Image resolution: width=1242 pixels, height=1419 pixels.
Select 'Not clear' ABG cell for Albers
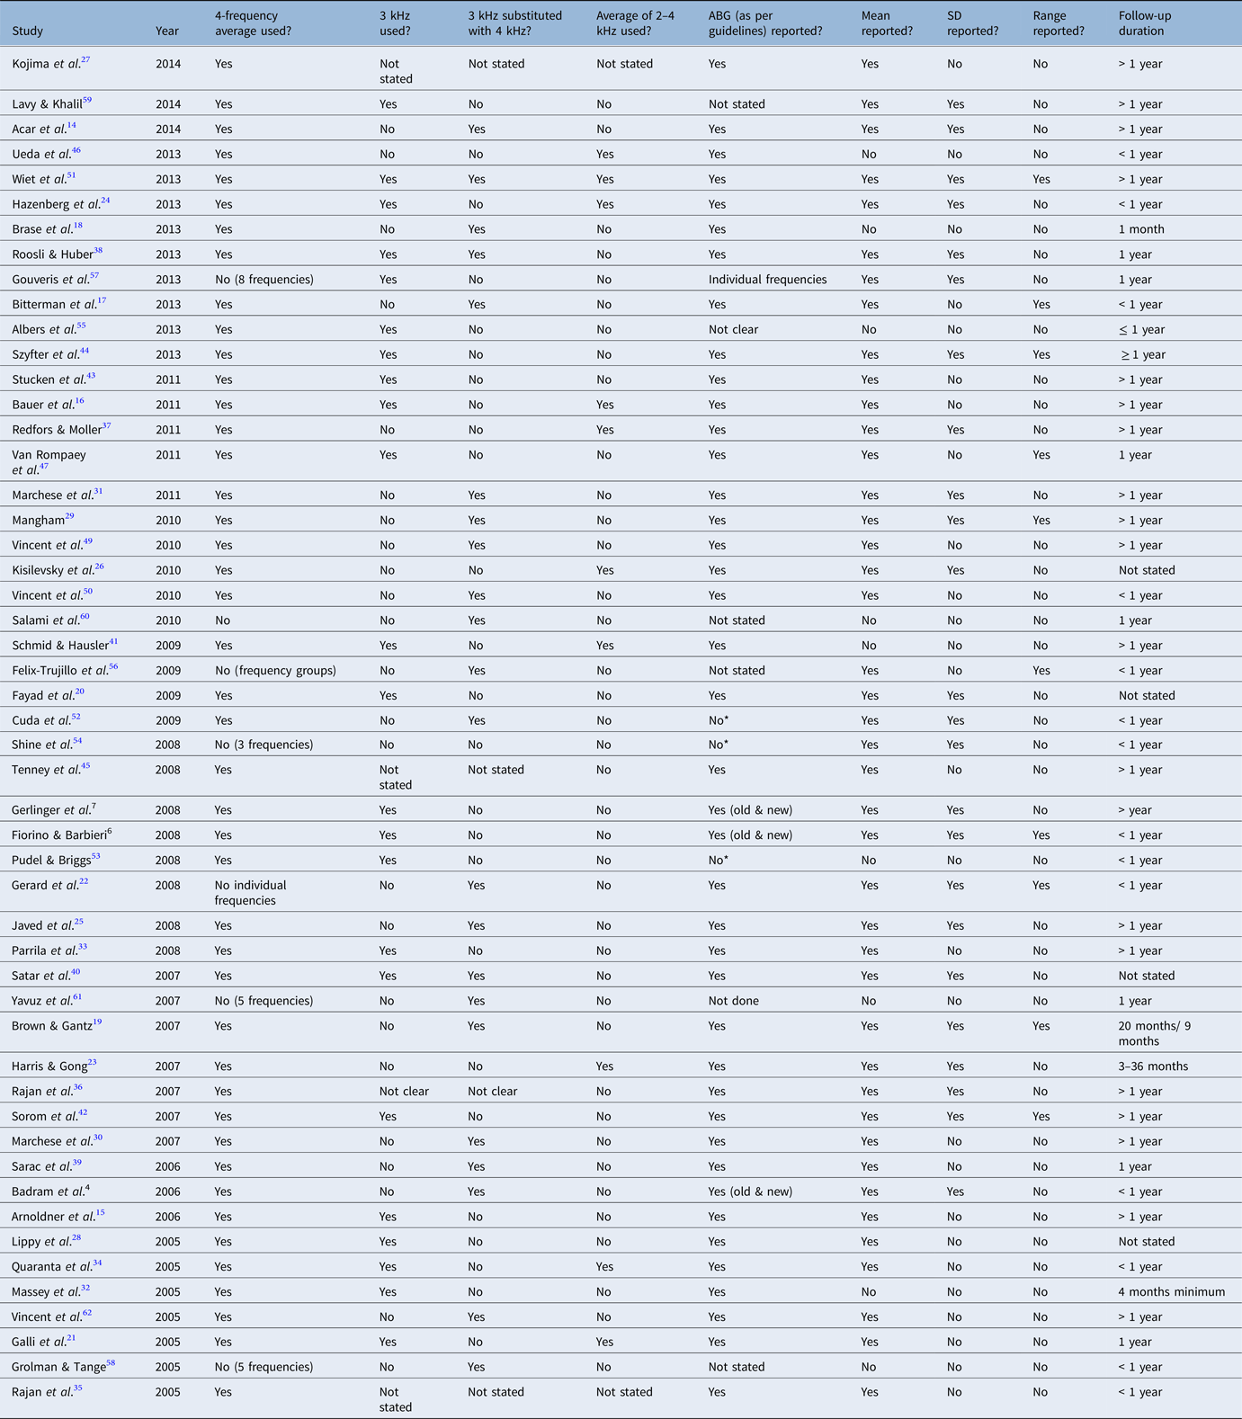(733, 330)
